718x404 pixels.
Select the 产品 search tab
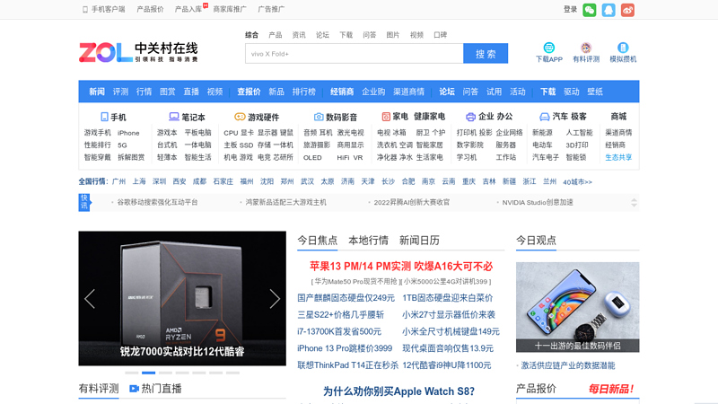276,35
